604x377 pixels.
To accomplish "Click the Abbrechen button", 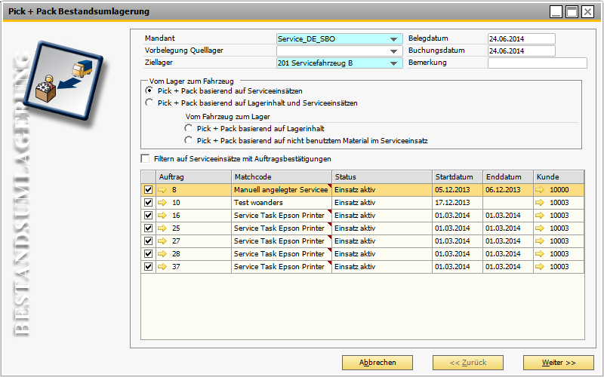I will 377,363.
